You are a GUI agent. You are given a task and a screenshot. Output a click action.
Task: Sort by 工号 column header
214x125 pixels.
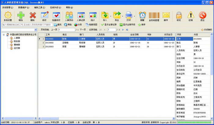click(53, 35)
